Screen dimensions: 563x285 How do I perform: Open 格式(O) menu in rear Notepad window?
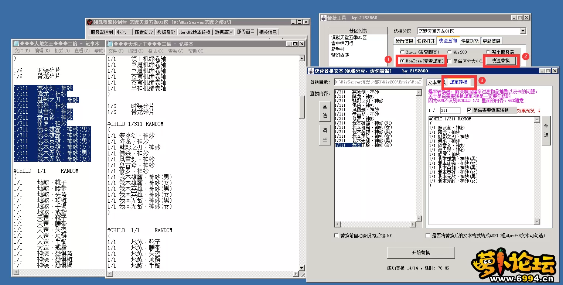62,51
